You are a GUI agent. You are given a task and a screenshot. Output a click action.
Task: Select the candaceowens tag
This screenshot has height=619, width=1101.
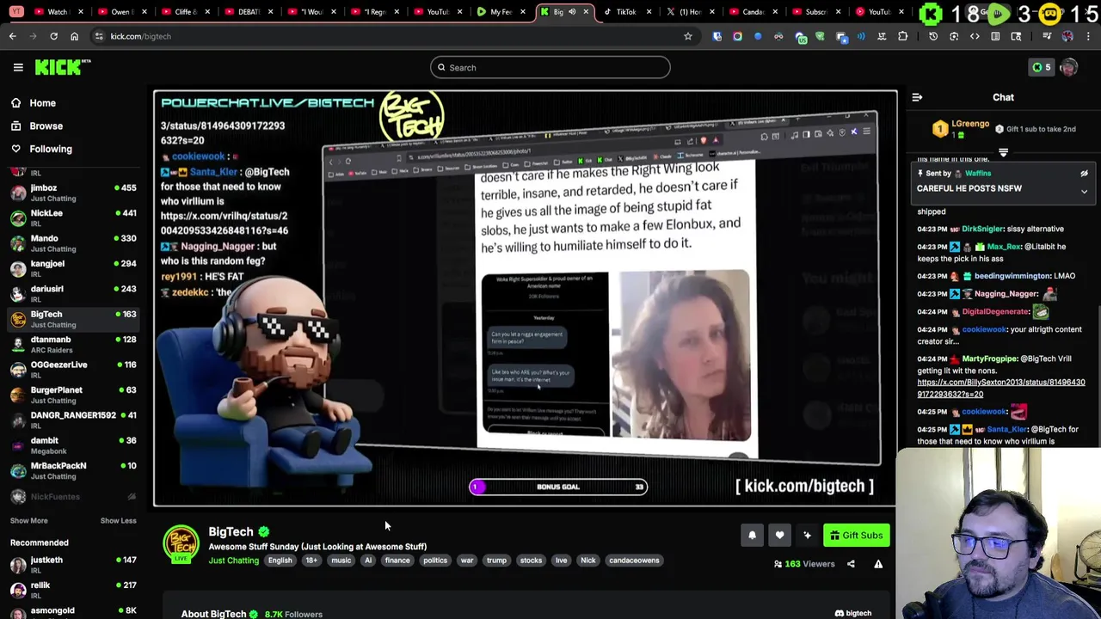tap(634, 561)
